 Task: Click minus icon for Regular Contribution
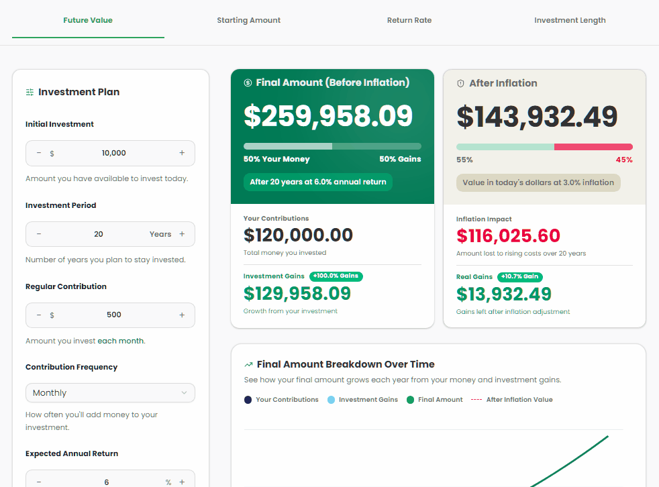click(39, 315)
